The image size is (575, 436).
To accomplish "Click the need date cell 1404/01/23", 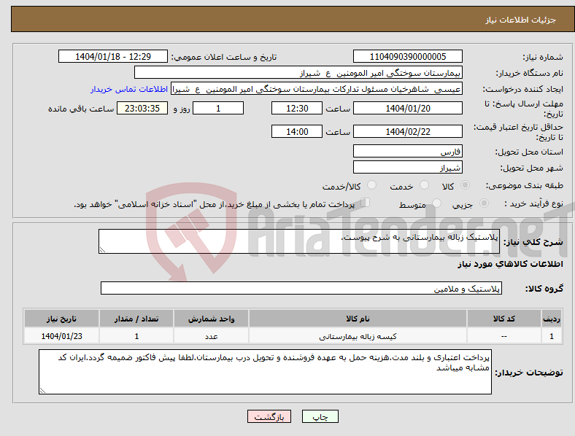I will [61, 336].
